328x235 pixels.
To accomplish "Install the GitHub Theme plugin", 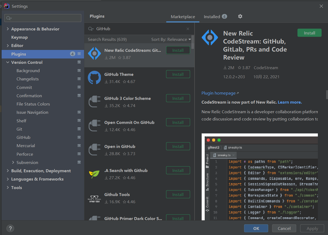I will 178,74.
